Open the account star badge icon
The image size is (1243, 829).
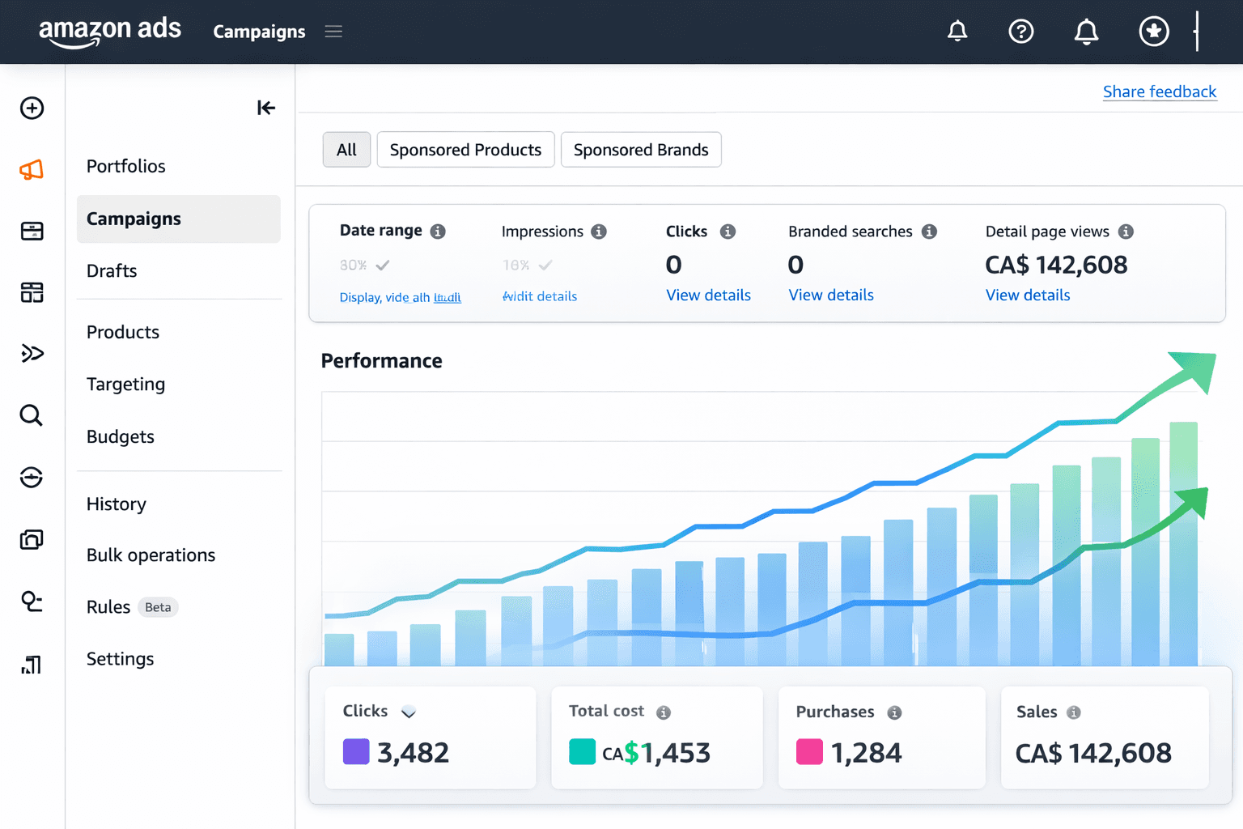click(1153, 31)
